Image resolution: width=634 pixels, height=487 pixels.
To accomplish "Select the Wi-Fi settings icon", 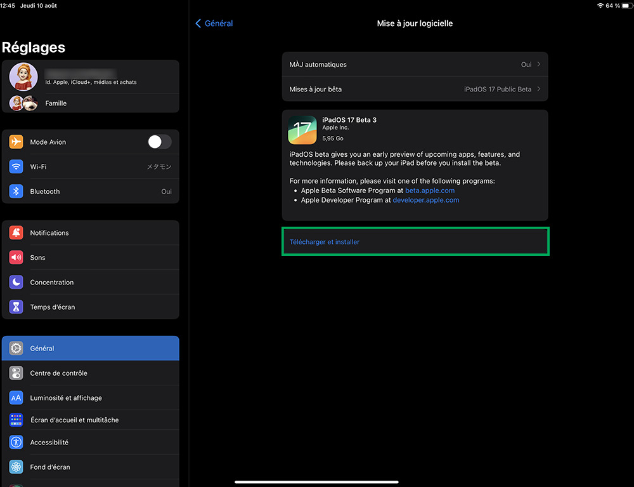I will pyautogui.click(x=16, y=166).
